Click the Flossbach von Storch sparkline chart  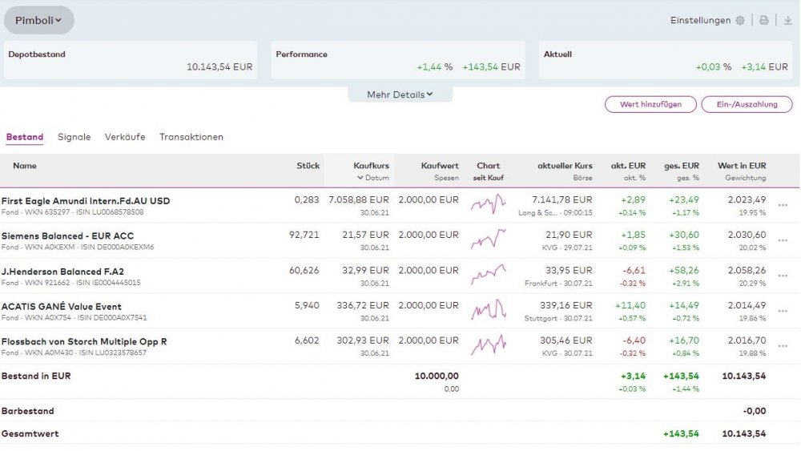[488, 346]
